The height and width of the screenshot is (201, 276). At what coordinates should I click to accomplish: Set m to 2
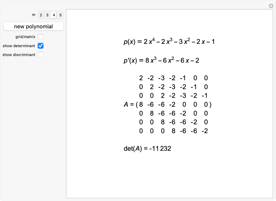coord(41,15)
